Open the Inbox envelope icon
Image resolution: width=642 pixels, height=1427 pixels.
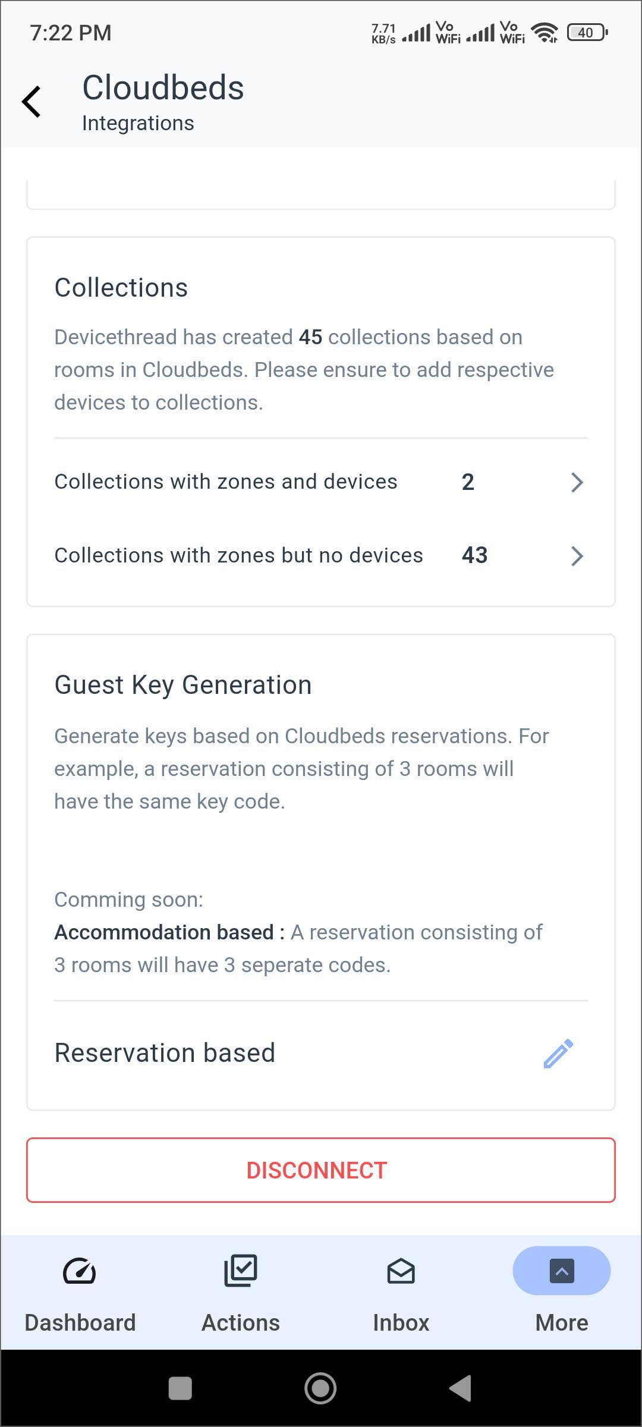click(x=401, y=1271)
